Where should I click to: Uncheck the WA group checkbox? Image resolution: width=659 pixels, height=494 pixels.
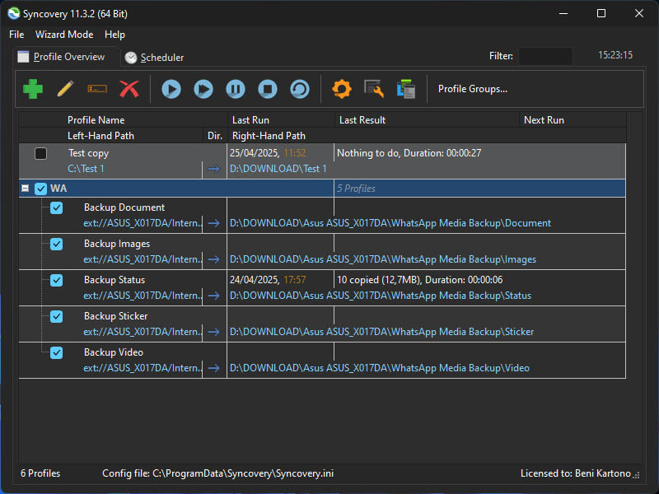pyautogui.click(x=40, y=189)
